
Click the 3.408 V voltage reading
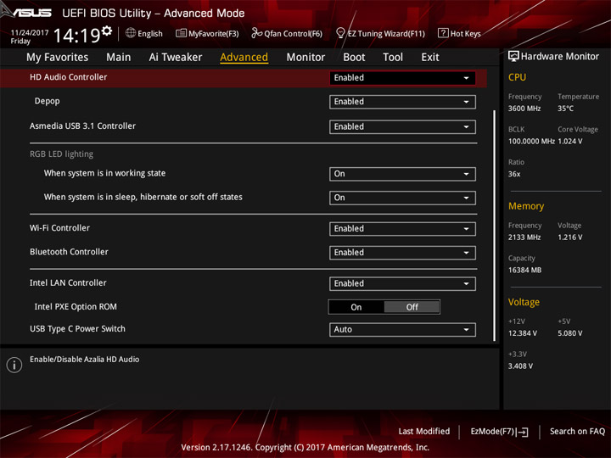[520, 366]
